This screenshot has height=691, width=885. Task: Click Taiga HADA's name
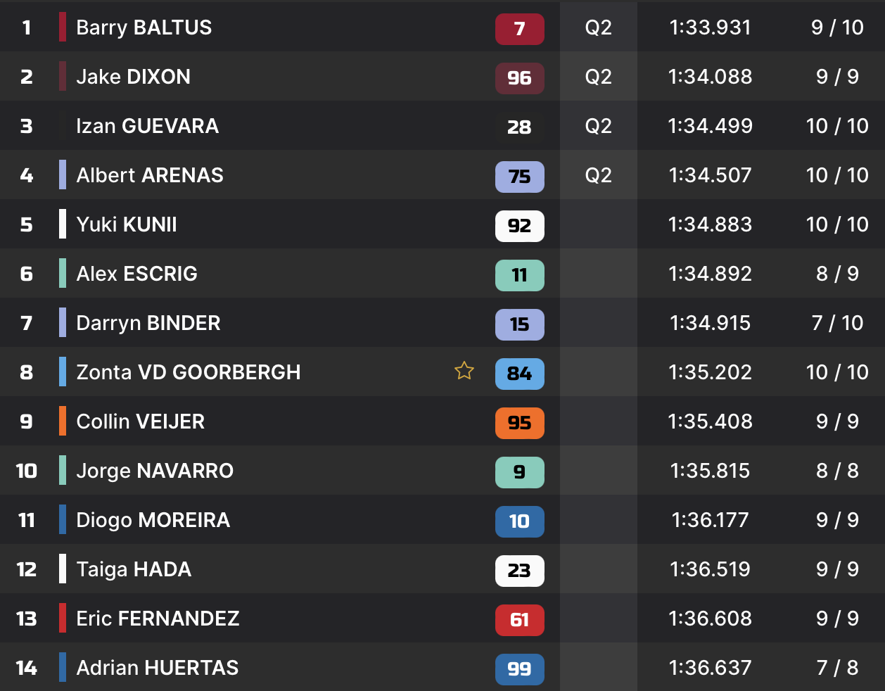134,569
